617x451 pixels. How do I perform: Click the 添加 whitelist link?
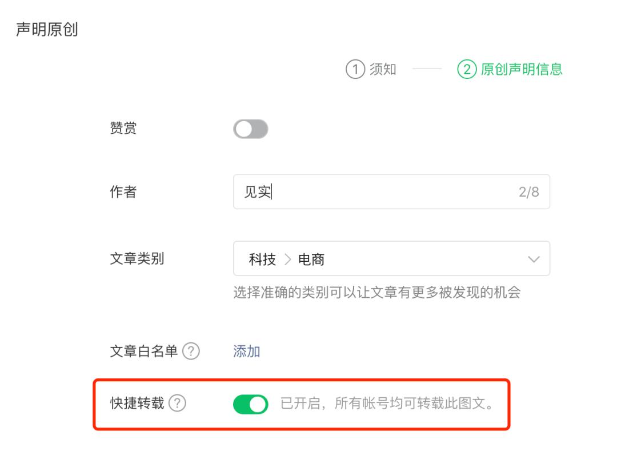pos(247,351)
